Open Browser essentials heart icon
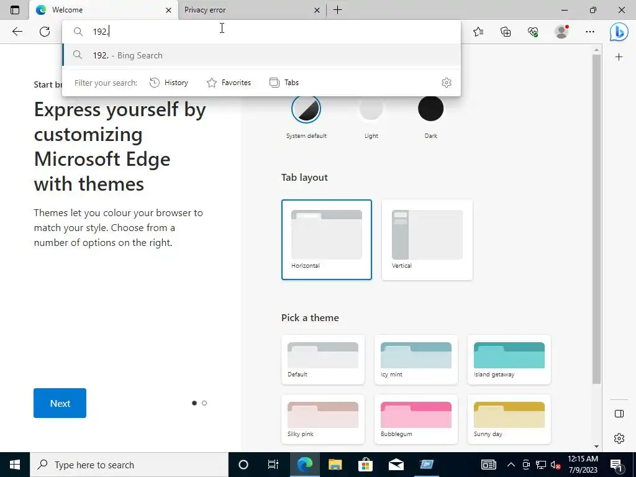The width and height of the screenshot is (636, 477). [x=533, y=32]
